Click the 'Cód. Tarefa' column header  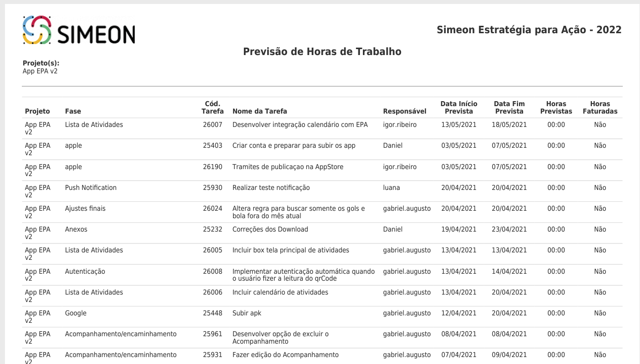click(x=213, y=108)
